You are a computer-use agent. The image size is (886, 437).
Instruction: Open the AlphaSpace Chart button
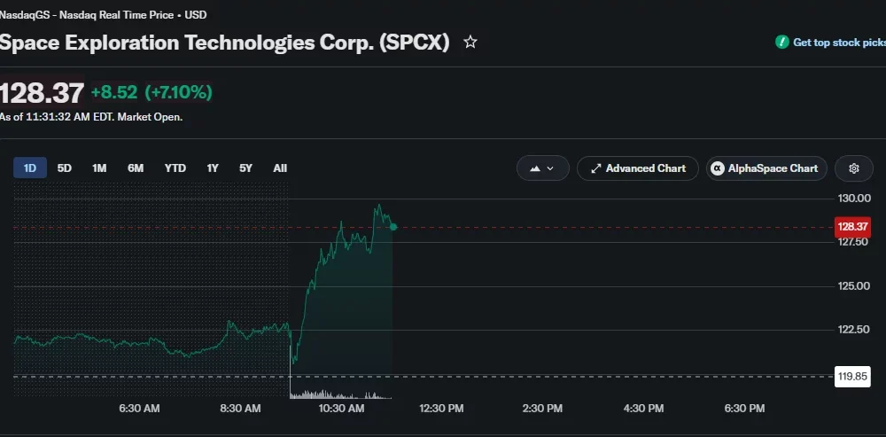click(766, 168)
